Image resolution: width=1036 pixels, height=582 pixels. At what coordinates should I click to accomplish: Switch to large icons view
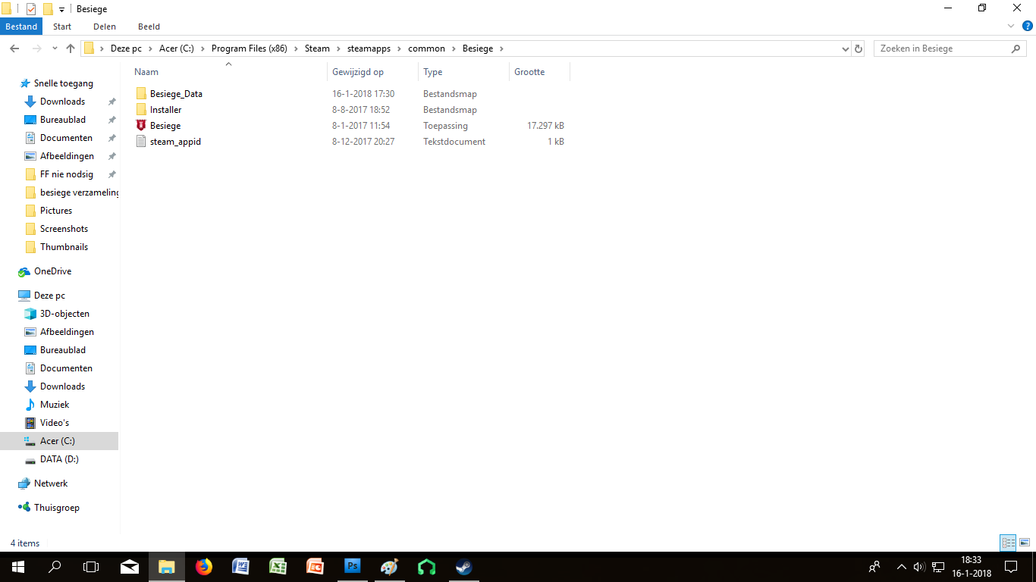pyautogui.click(x=1025, y=543)
